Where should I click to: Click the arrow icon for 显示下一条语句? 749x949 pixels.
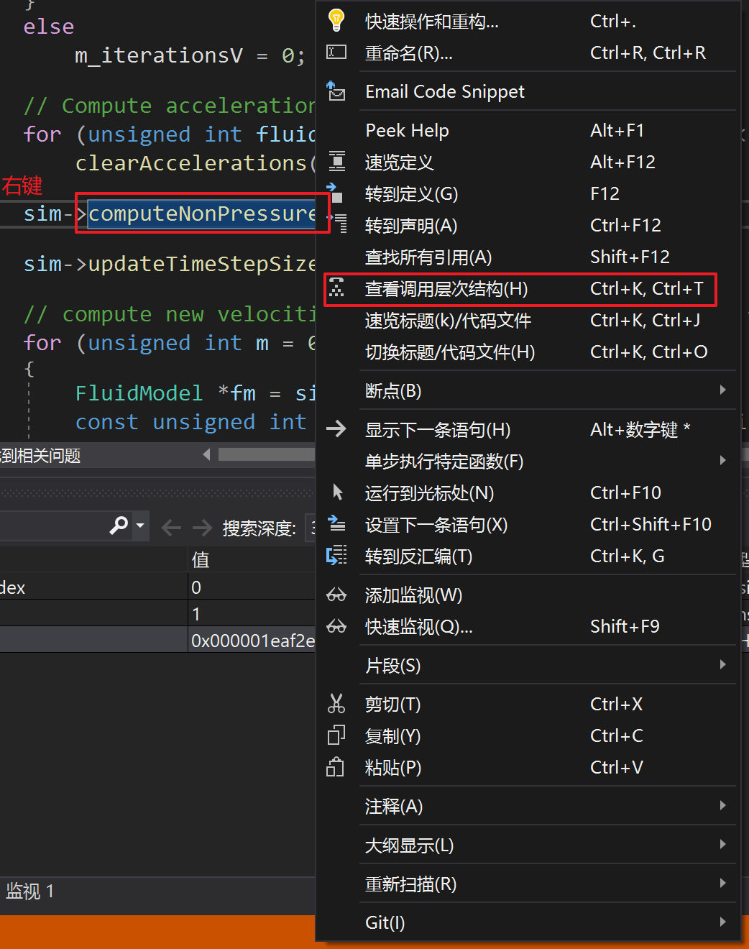tap(336, 429)
